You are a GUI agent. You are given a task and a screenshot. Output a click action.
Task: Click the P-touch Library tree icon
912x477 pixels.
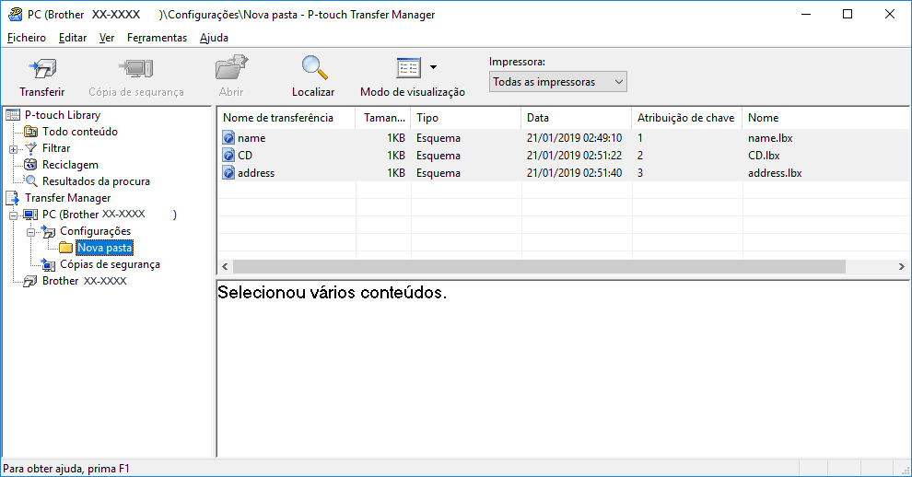[x=13, y=115]
